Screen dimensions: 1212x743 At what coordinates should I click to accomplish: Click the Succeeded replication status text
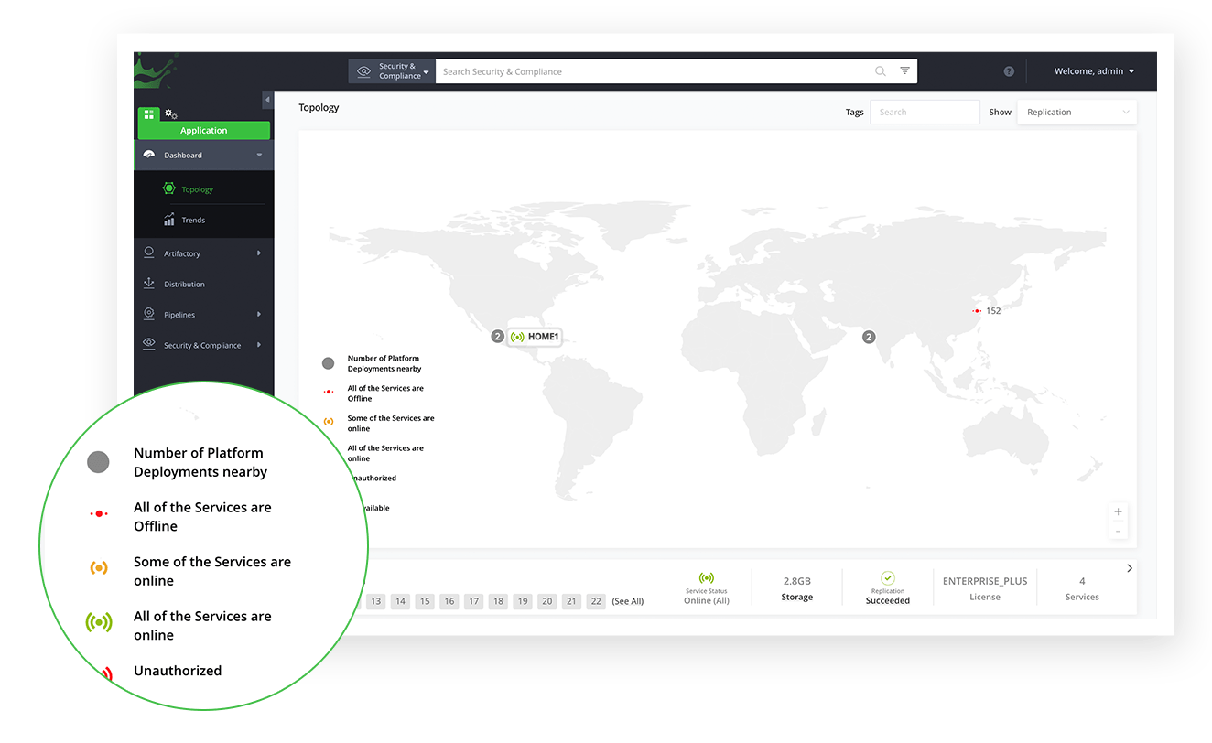pyautogui.click(x=888, y=601)
